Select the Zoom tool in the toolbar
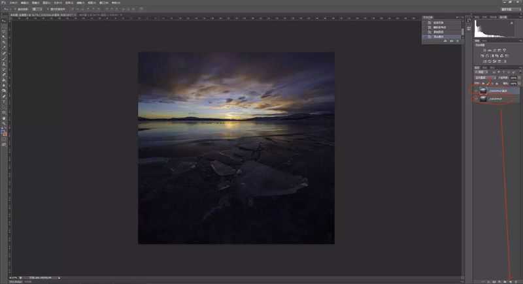Screen dimensions: 523x284 [x=4, y=123]
